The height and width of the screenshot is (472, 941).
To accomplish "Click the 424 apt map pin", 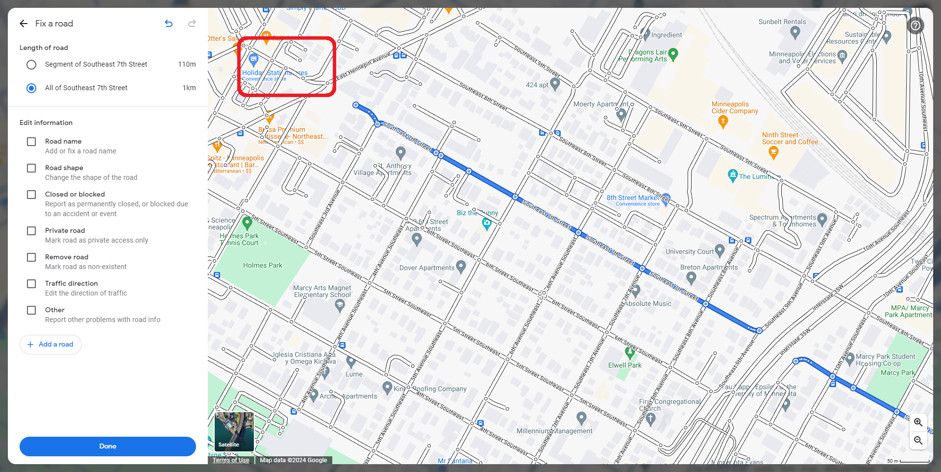I will pos(555,84).
